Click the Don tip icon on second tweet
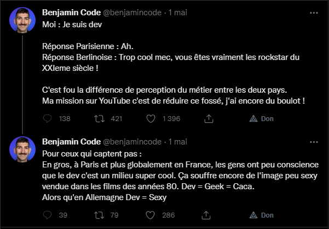Image resolution: width=329 pixels, height=229 pixels. click(x=253, y=215)
